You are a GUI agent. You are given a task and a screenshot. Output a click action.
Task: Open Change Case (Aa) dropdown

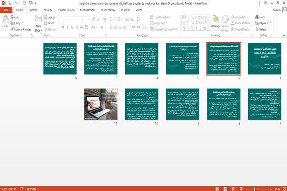[x=94, y=27]
